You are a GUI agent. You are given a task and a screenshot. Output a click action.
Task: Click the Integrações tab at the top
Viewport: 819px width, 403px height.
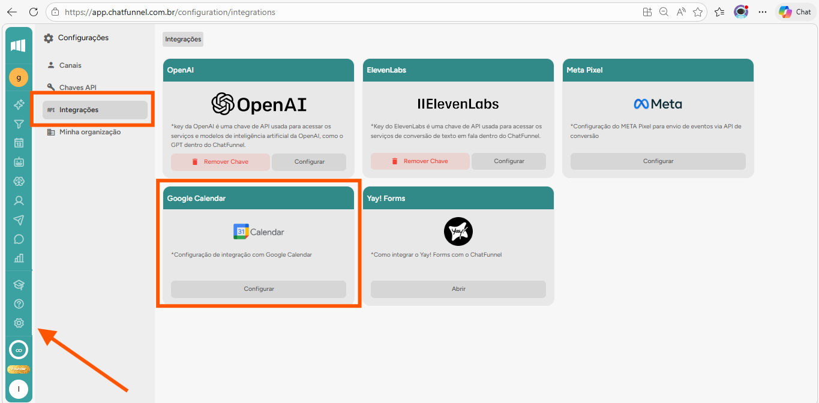pyautogui.click(x=183, y=39)
